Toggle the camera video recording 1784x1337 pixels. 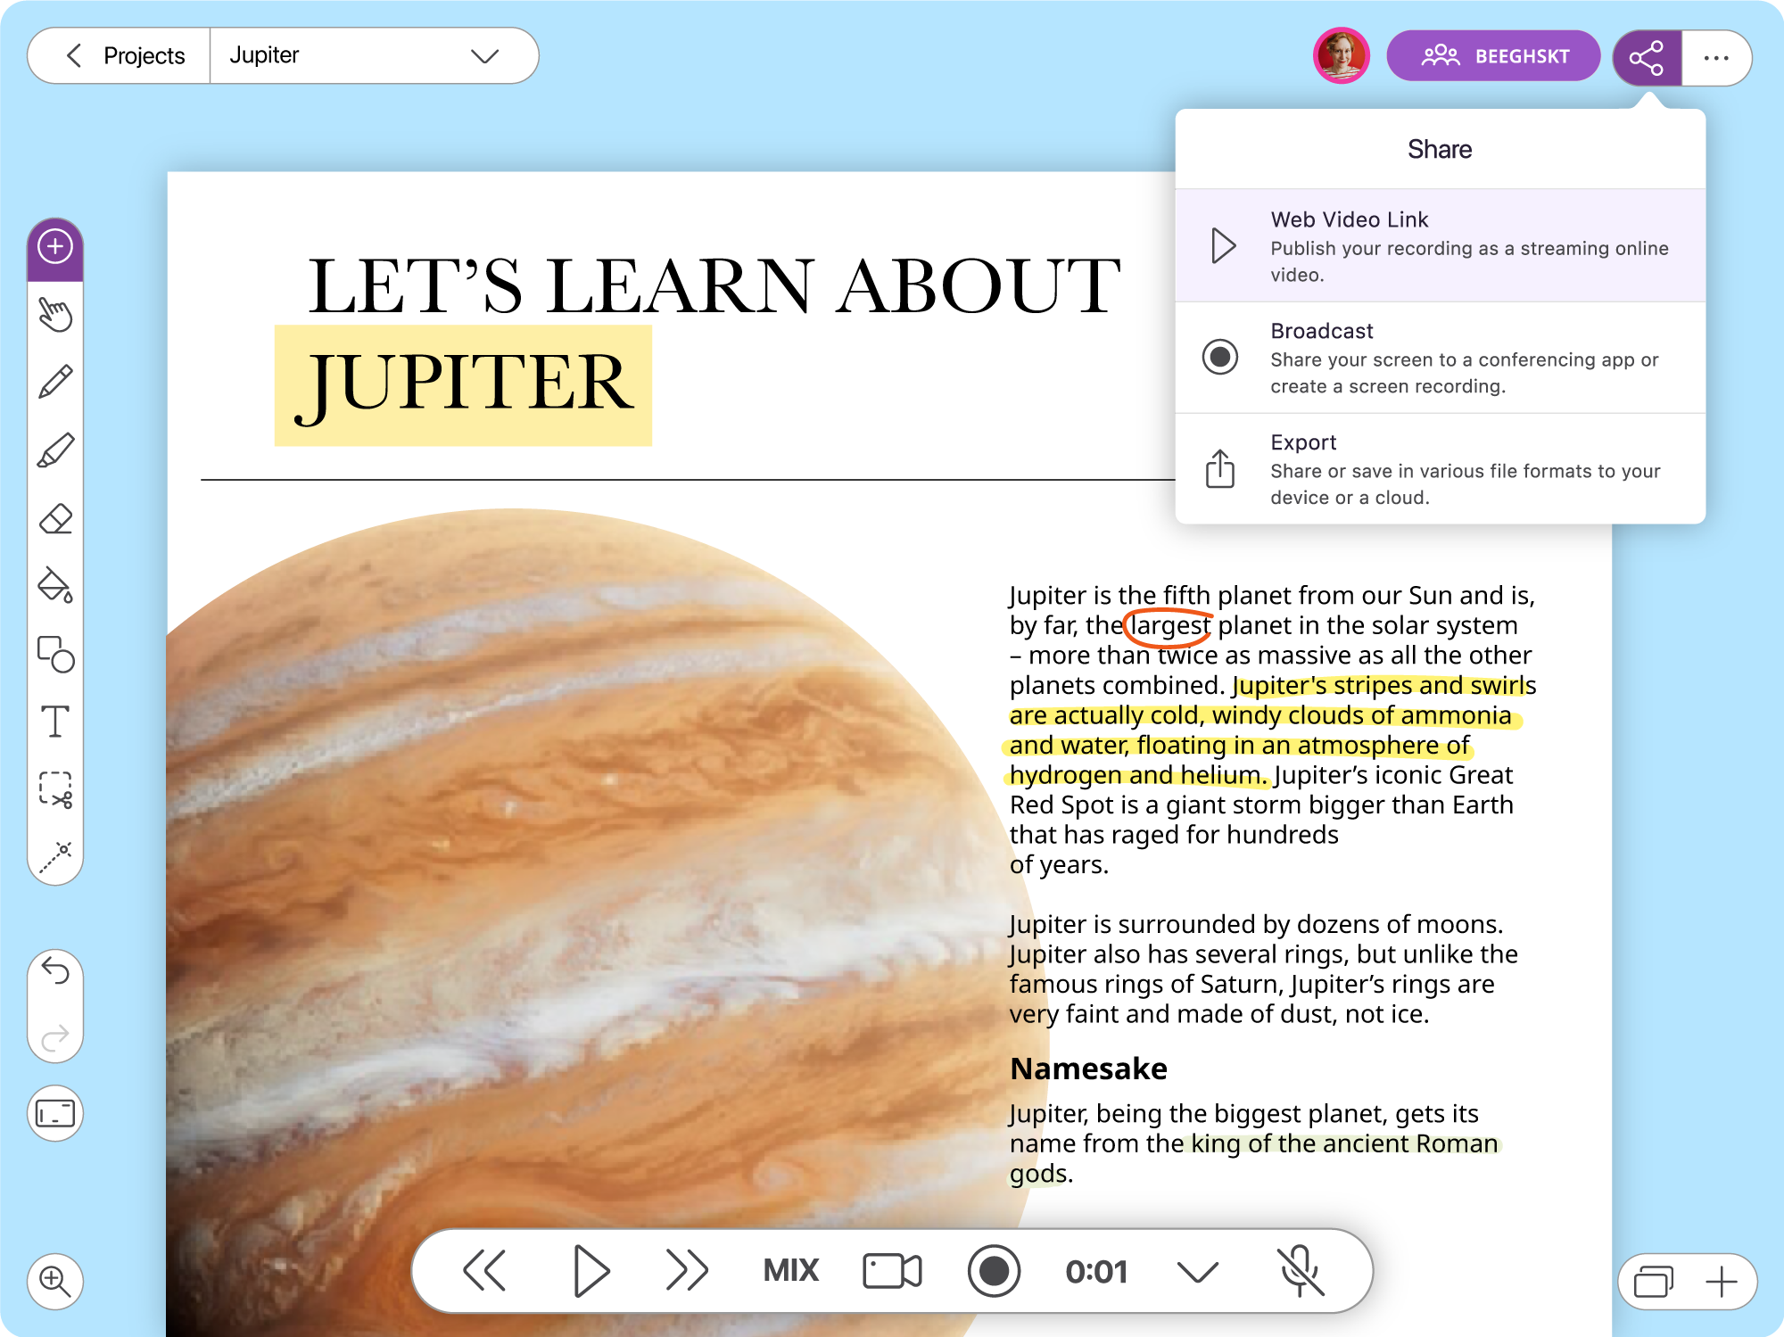coord(892,1270)
